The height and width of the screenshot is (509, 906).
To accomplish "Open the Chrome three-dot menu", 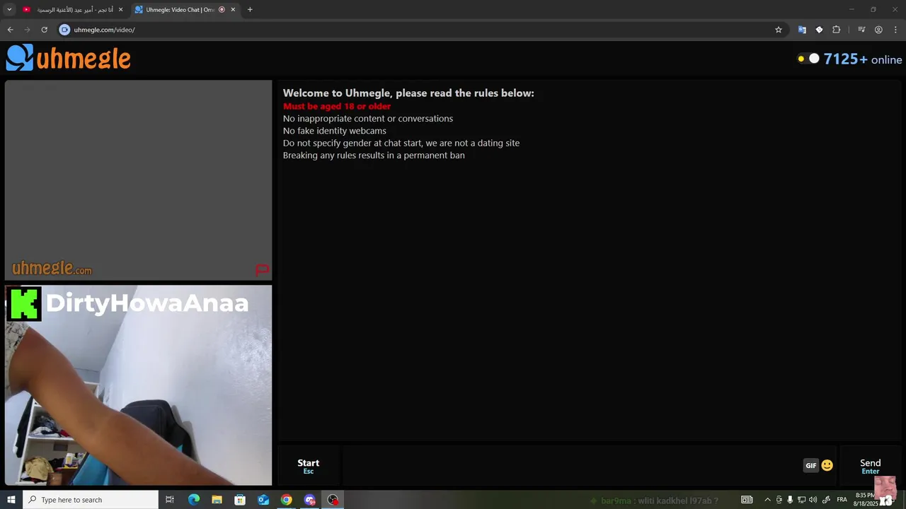I will coord(895,30).
